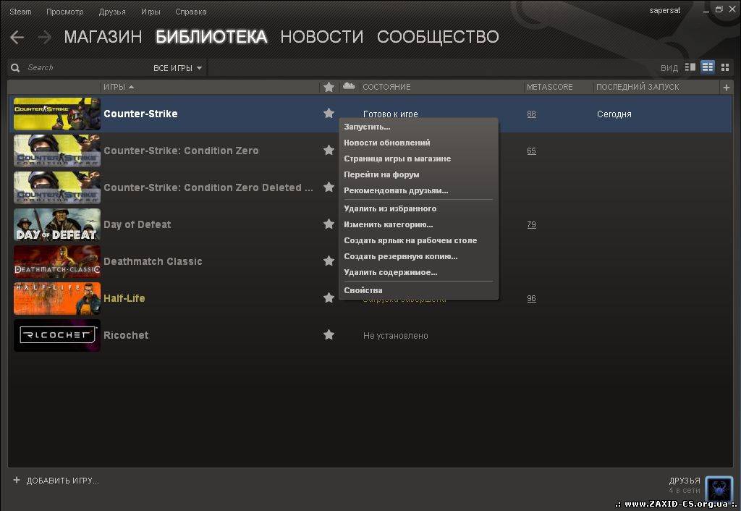Viewport: 741px width, 511px height.
Task: Open Condition Zero metascore 65 link
Action: coord(532,151)
